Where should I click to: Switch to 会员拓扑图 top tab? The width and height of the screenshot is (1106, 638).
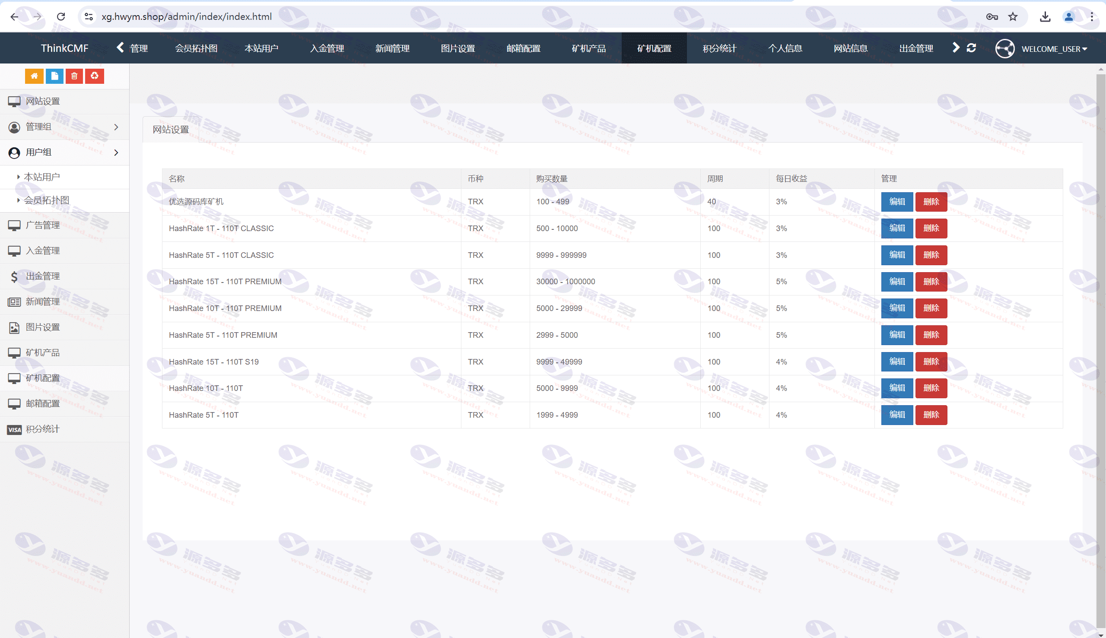(196, 48)
